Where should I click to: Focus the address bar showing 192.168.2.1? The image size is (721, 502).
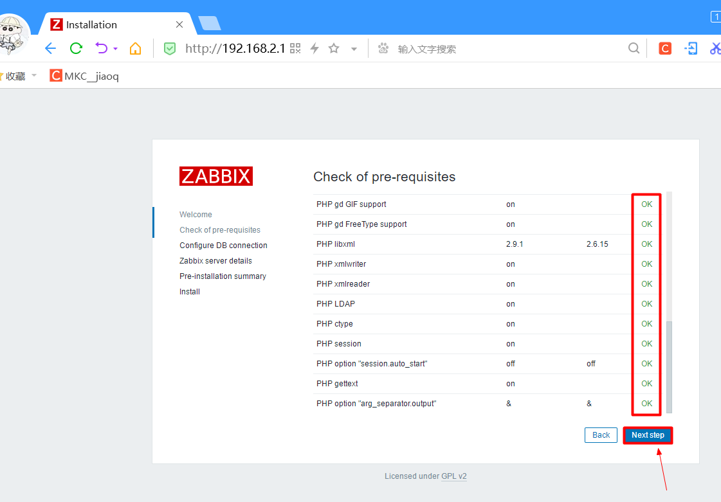(235, 48)
